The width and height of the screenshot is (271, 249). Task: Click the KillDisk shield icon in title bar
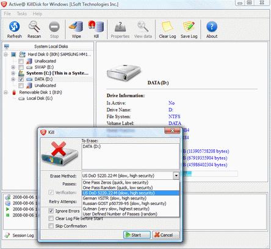point(4,4)
